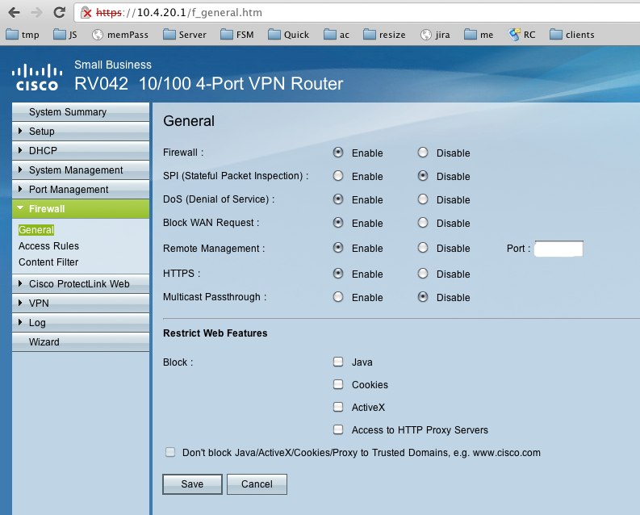Screen dimensions: 640x515
Task: Click the Cisco logo
Action: click(x=37, y=77)
